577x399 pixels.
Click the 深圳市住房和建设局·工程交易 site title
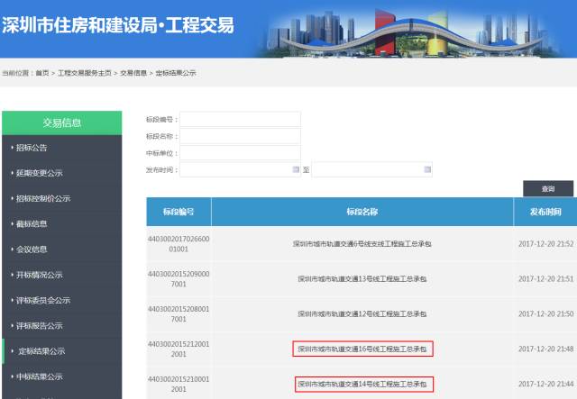[x=118, y=25]
